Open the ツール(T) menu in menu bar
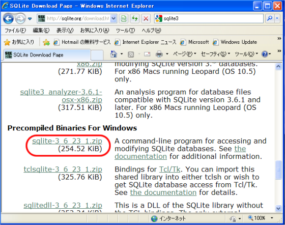Image resolution: width=285 pixels, height=225 pixels. coord(125,31)
